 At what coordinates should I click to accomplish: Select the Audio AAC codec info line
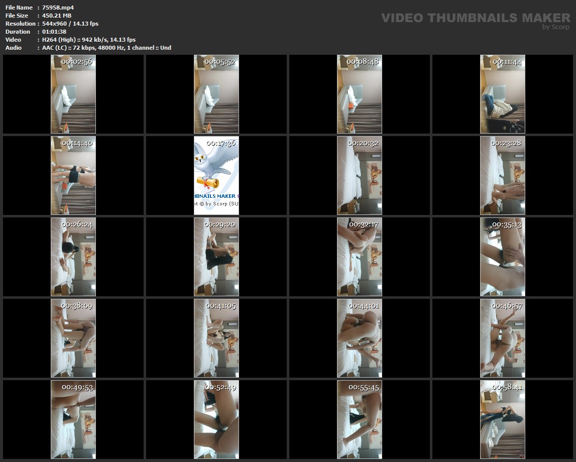tap(106, 48)
